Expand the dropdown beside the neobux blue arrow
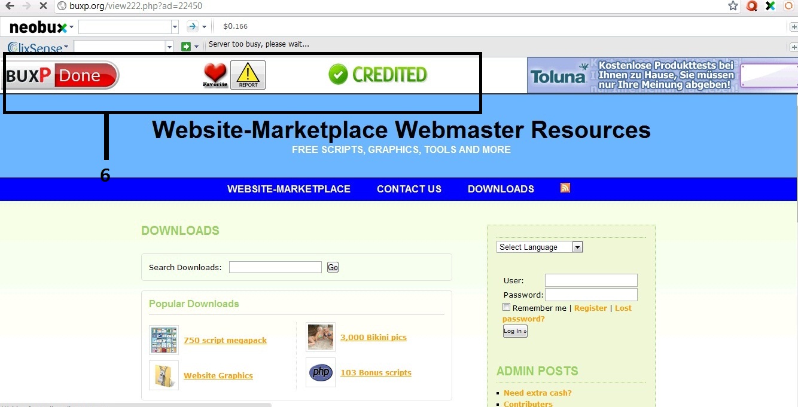 (205, 27)
